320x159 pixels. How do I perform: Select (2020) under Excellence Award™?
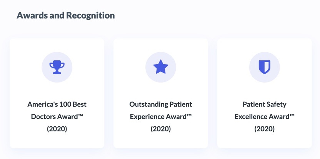point(265,129)
